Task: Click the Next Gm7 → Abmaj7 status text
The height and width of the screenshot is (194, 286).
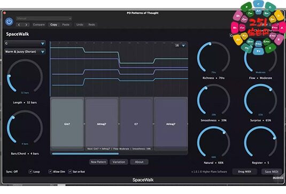Action: coord(119,149)
